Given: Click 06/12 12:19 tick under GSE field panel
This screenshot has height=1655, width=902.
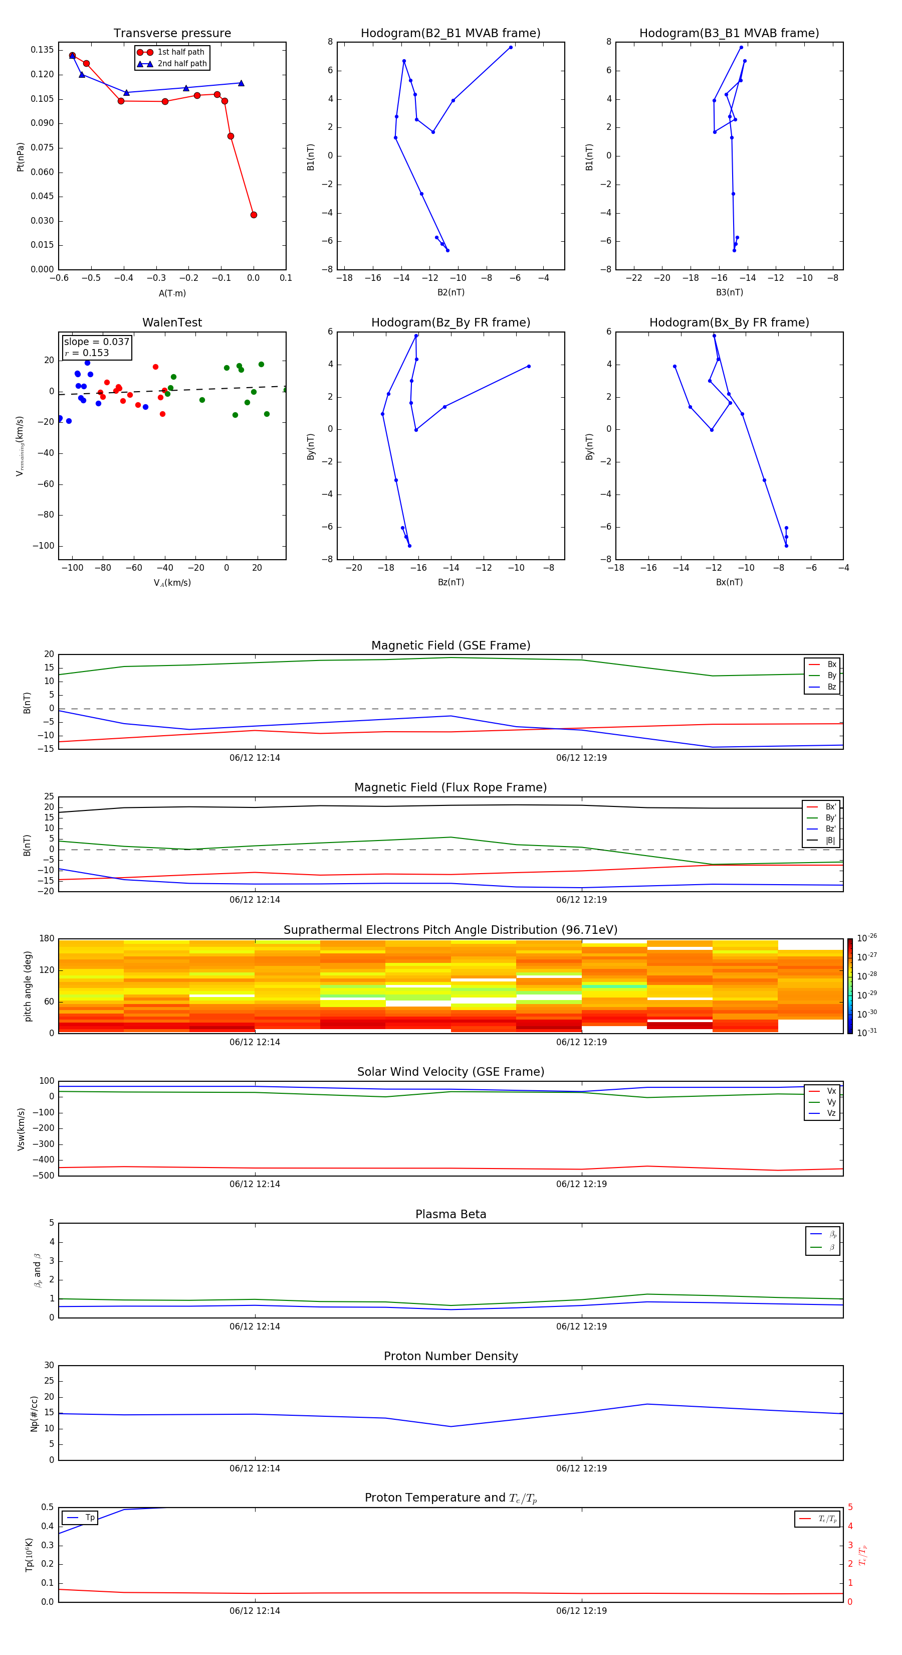Looking at the screenshot, I should pos(582,757).
